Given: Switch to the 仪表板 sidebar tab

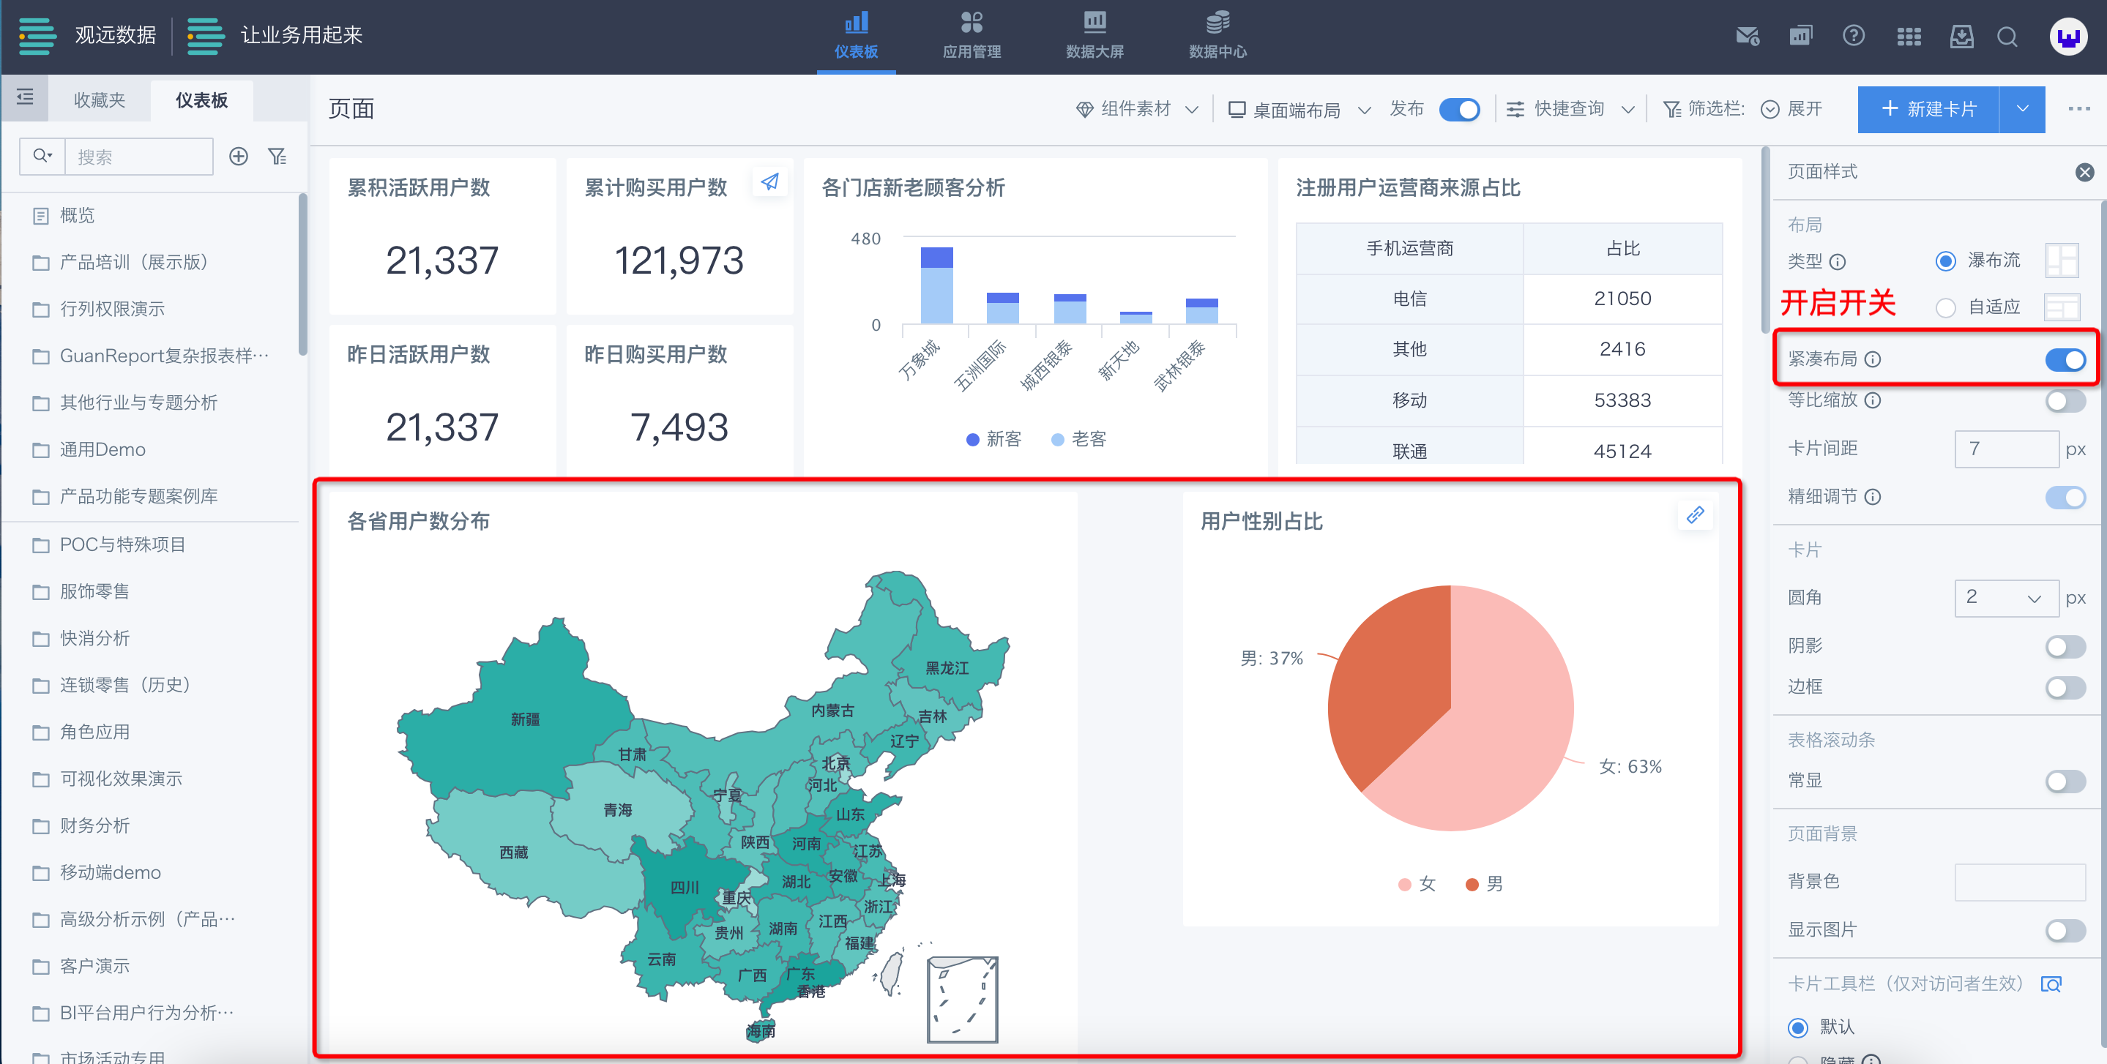Looking at the screenshot, I should (x=201, y=100).
